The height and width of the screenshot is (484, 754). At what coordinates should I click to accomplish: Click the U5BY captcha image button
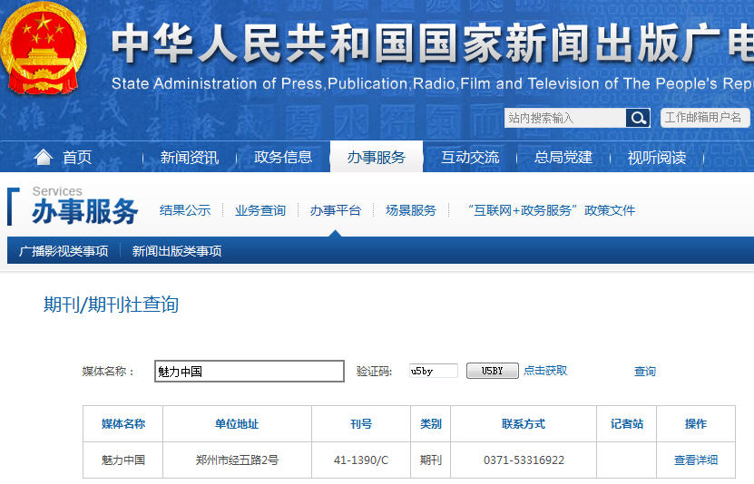coord(493,371)
